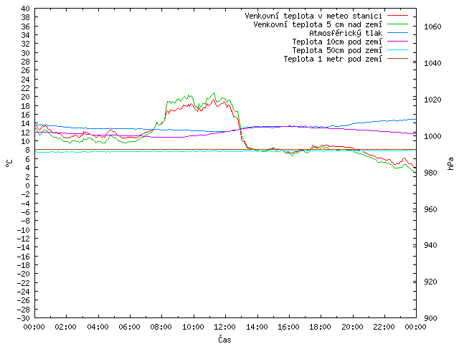Click the right axis value '1020'
459x344 pixels.
coord(432,100)
